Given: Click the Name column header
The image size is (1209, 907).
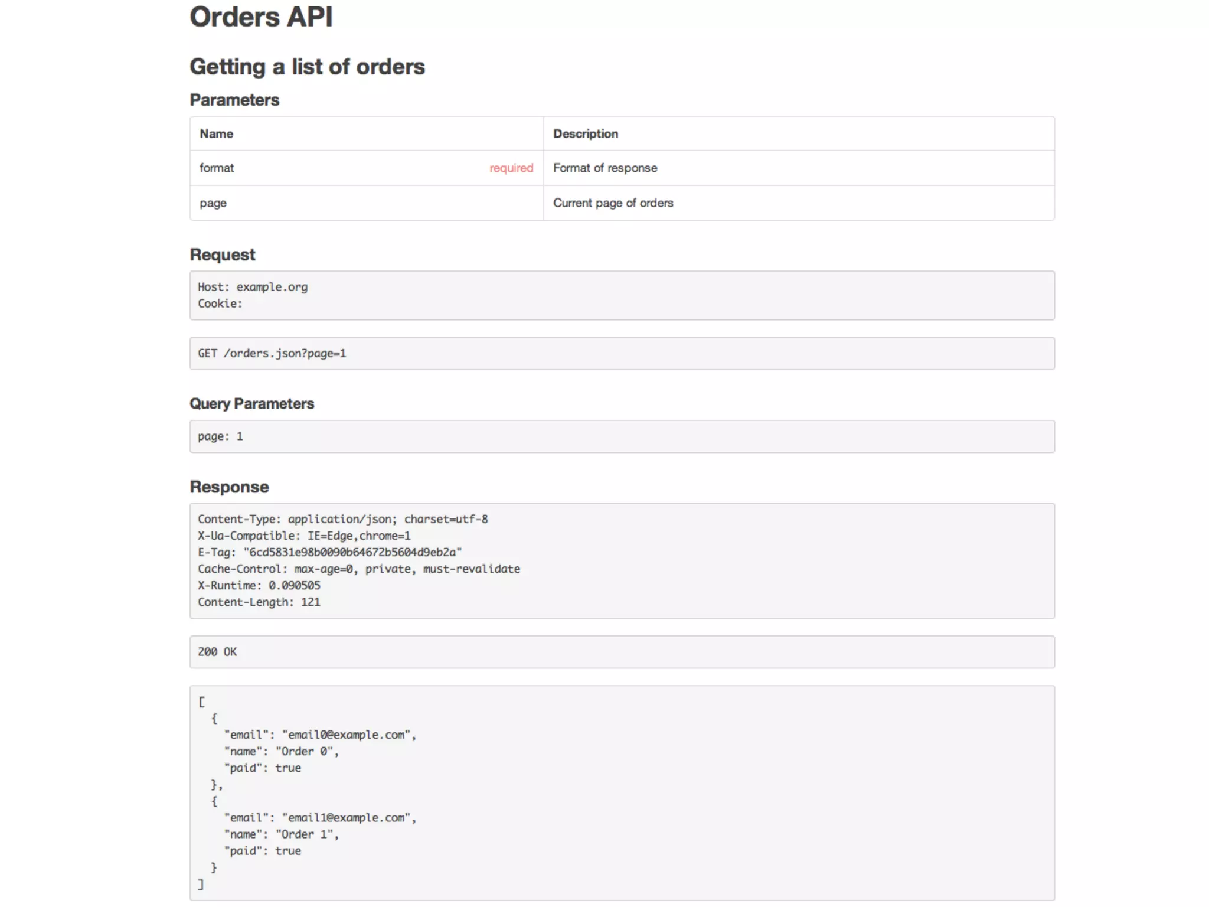Looking at the screenshot, I should click(216, 133).
